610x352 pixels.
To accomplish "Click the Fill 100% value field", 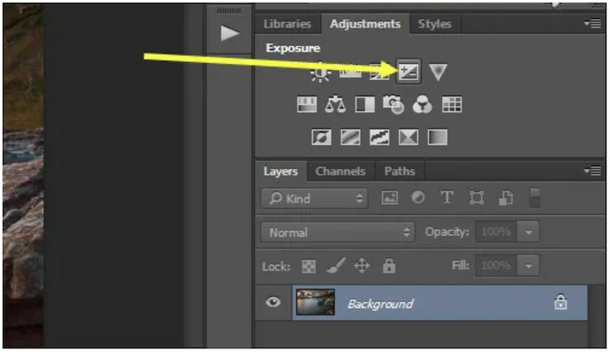I will tap(496, 266).
